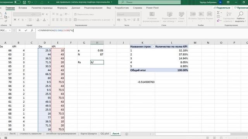Click inside the formula bar text
The width and height of the screenshot is (248, 139).
click(x=55, y=30)
